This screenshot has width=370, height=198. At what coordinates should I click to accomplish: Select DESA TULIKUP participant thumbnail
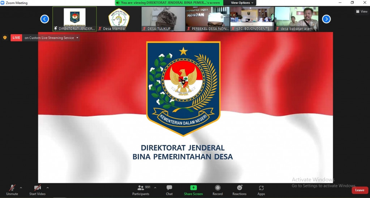[x=163, y=19]
